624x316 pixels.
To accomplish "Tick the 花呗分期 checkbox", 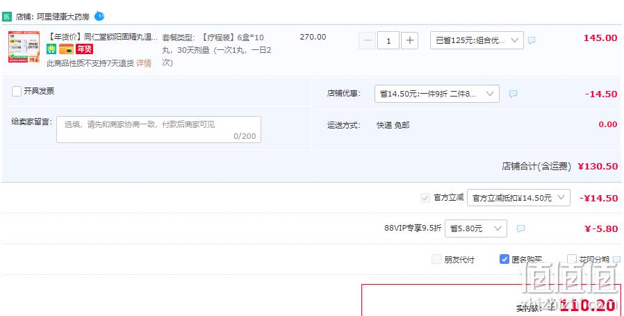I will 571,260.
